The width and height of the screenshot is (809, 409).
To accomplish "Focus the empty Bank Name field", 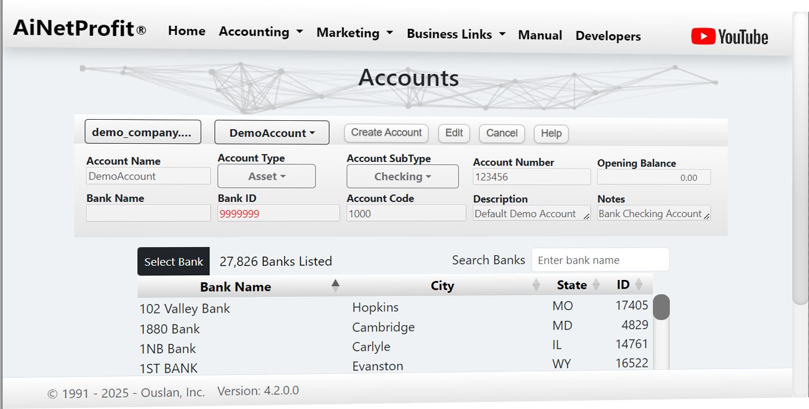I will (x=148, y=213).
